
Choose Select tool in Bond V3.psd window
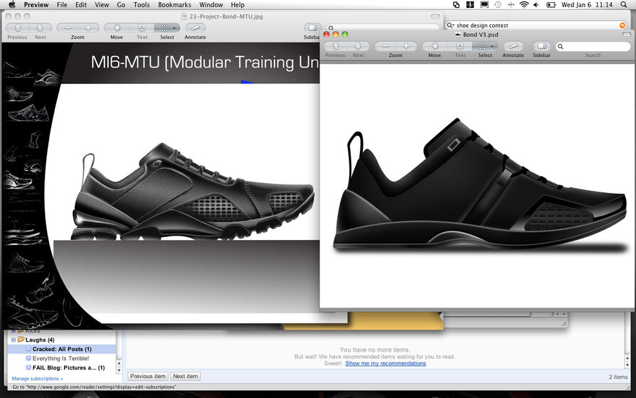[485, 46]
